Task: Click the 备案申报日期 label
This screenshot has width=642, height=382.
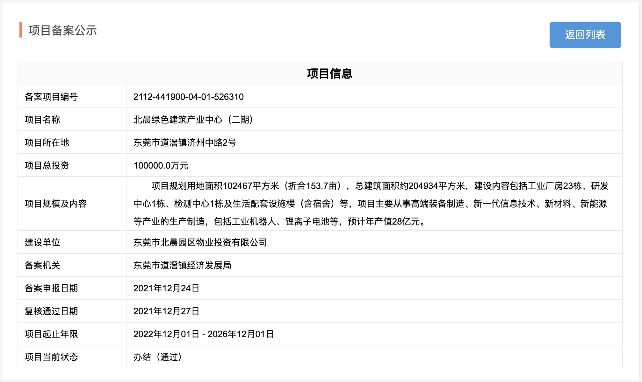Action: pos(51,288)
